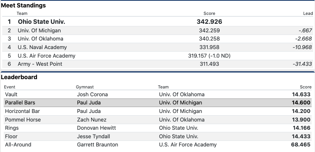Click Jesse Tyndall's name
315x152 pixels.
click(93, 136)
